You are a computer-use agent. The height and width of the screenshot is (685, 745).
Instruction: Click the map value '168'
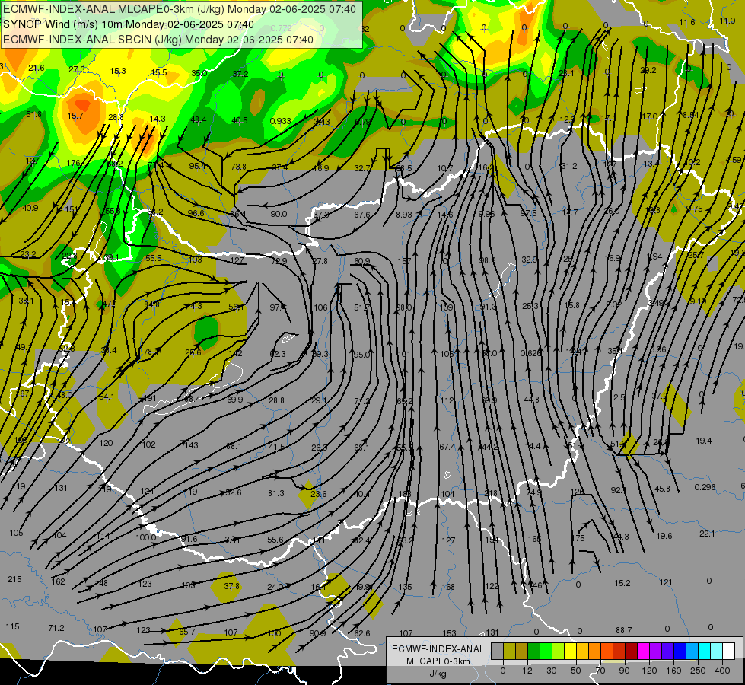pos(448,588)
